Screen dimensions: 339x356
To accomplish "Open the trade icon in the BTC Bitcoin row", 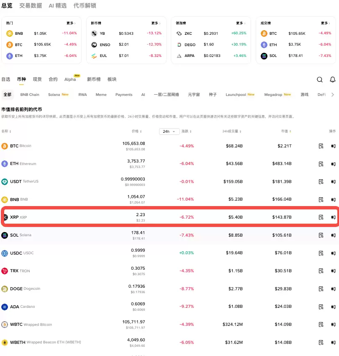I will click(333, 146).
